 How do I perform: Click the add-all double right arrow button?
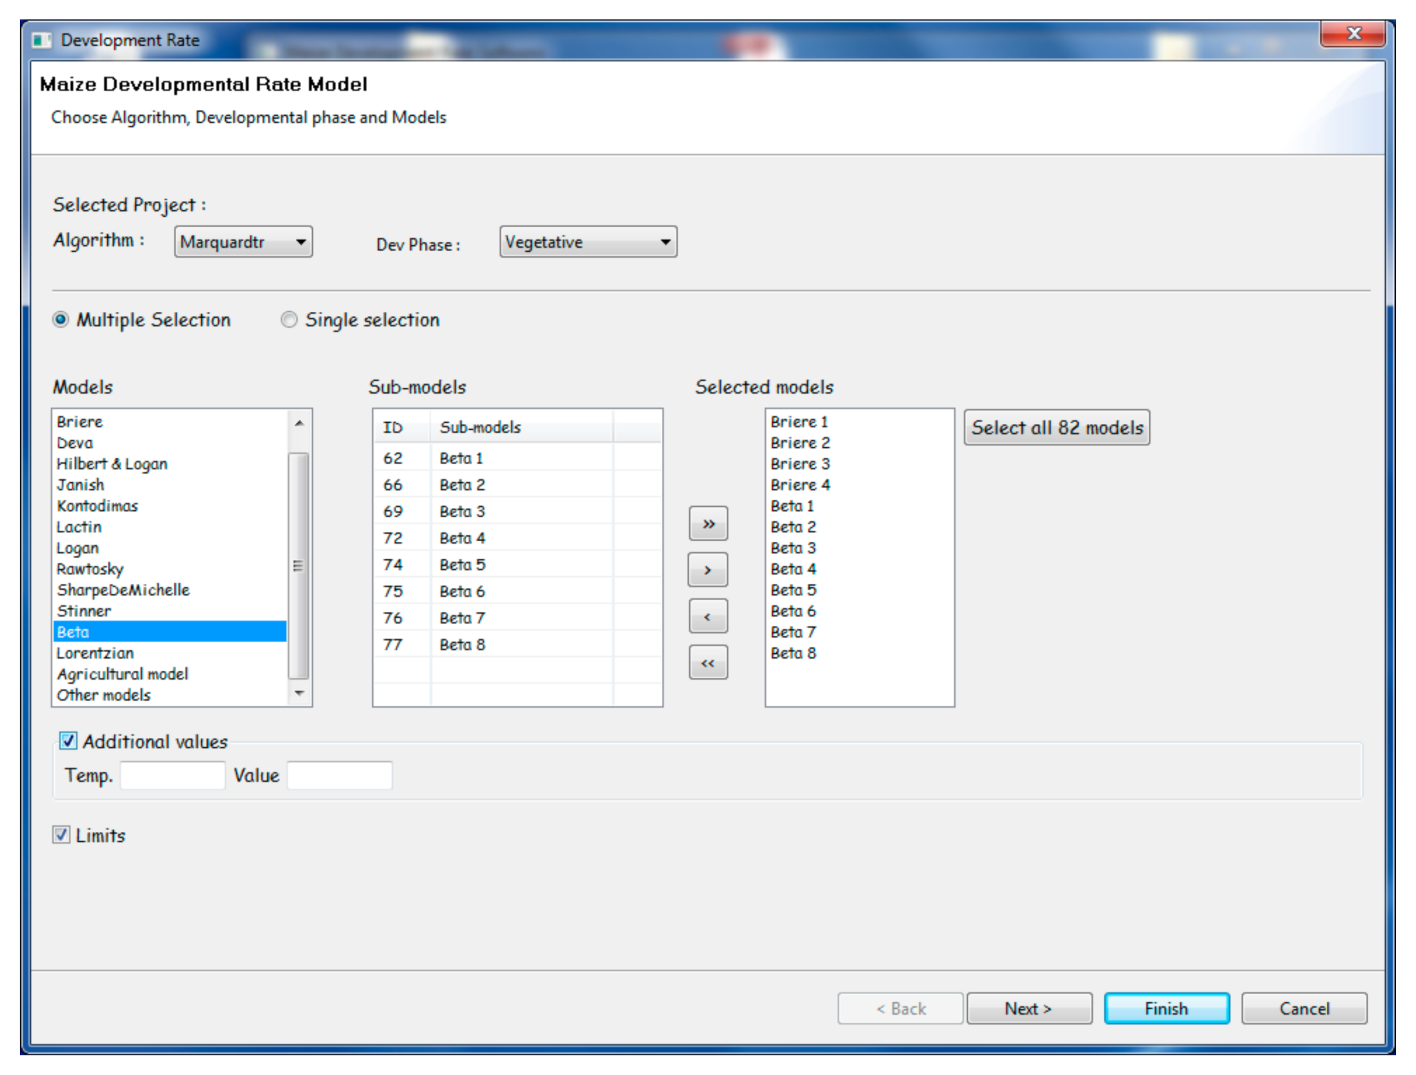(x=708, y=524)
